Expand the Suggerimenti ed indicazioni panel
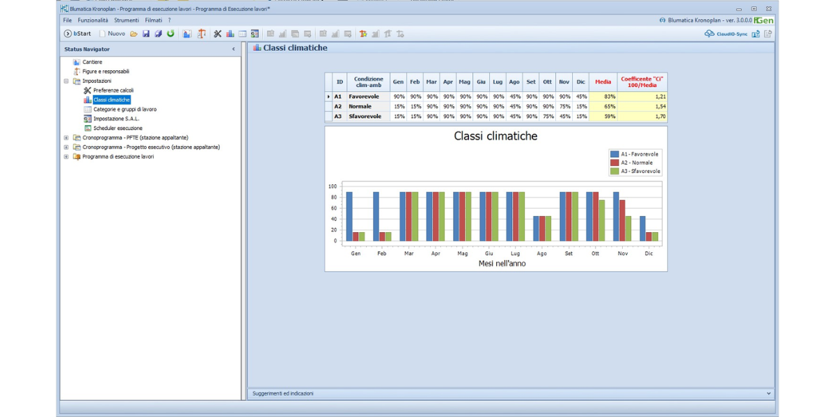This screenshot has height=417, width=835. click(x=768, y=393)
